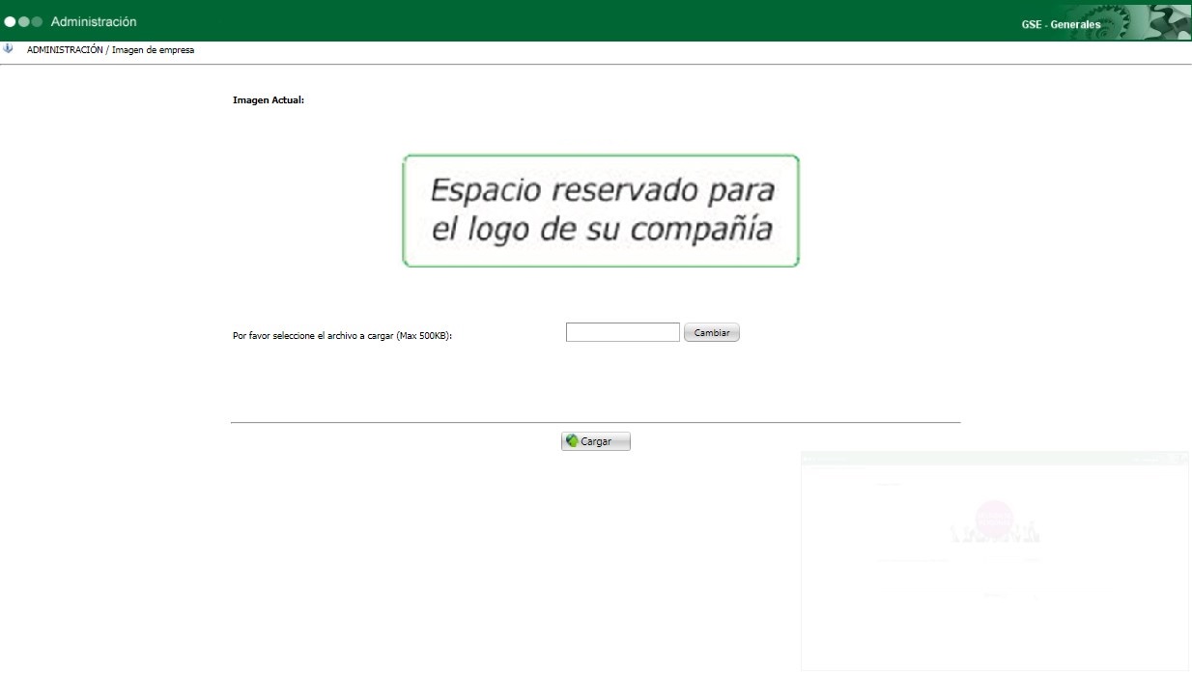Viewport: 1192px width, 674px height.
Task: Select the middle green circle icon in the header
Action: (x=23, y=21)
